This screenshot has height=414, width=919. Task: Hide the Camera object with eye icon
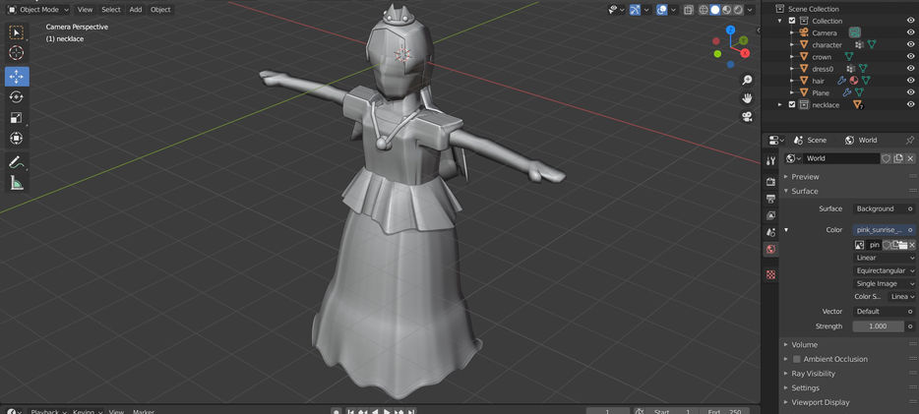pos(910,32)
